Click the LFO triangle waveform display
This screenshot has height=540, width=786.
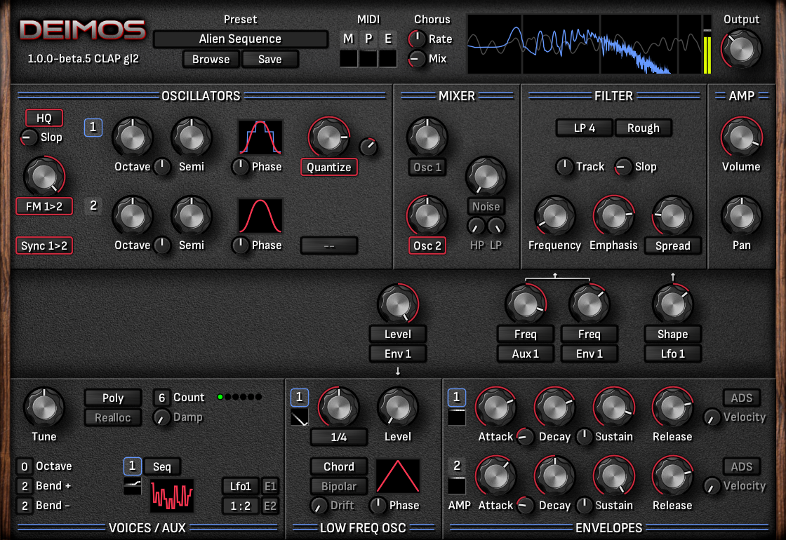[x=398, y=475]
